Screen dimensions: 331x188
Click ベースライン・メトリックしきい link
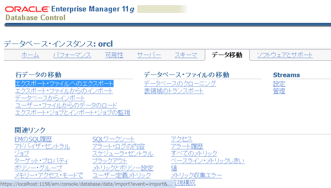click(208, 160)
